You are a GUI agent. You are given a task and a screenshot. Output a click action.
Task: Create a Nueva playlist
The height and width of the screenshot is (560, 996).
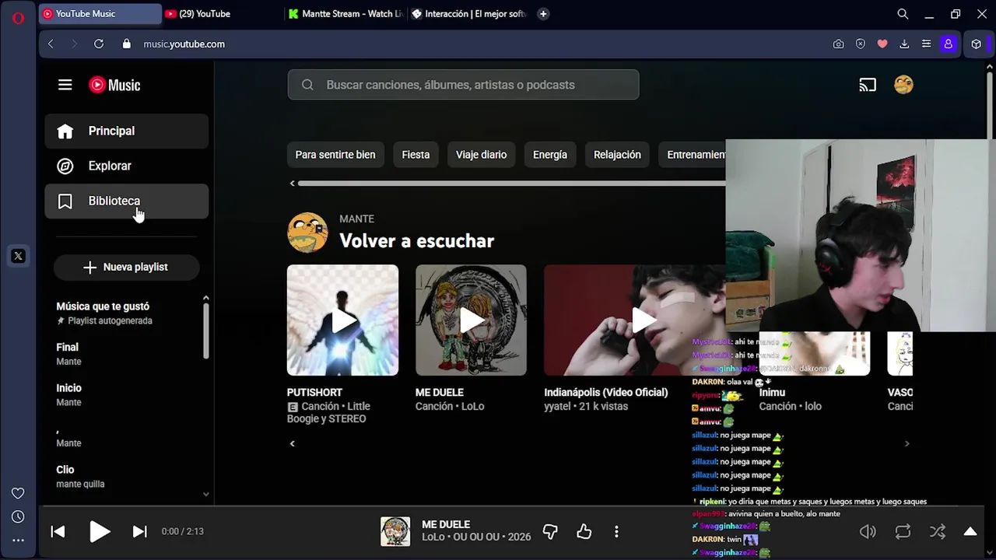126,267
